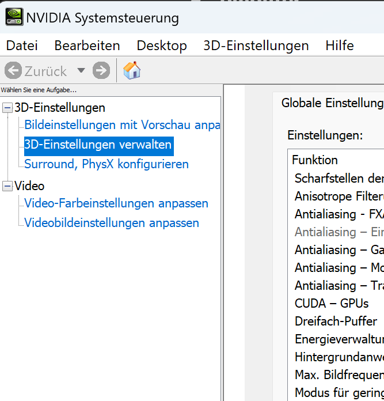
Task: Select the Antialiasing – Tra... row
Action: (339, 286)
